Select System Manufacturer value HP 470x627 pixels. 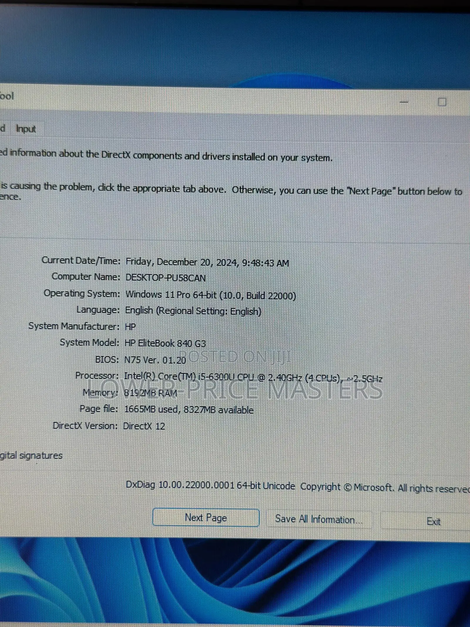130,327
